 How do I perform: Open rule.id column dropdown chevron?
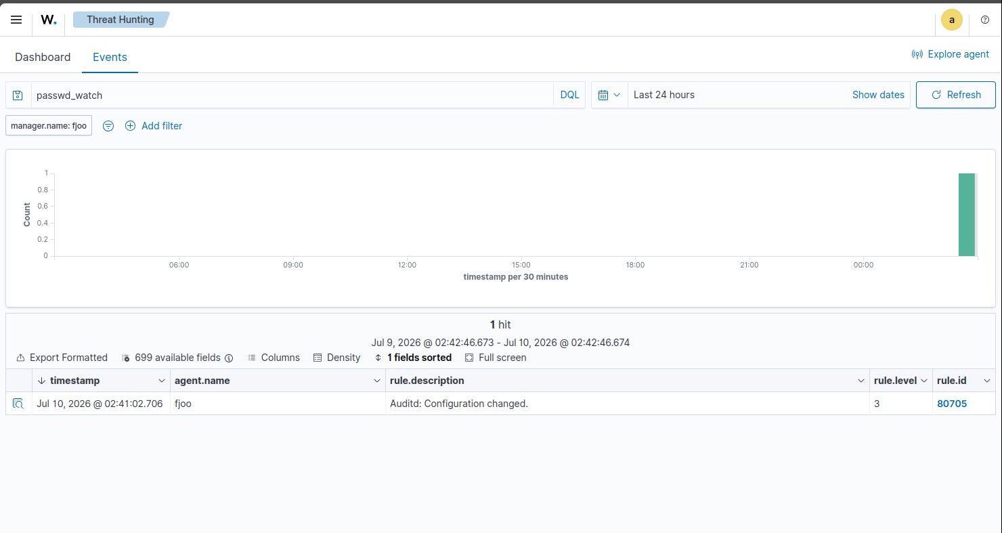(x=987, y=381)
